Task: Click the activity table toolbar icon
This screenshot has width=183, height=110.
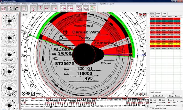Action: click(93, 8)
